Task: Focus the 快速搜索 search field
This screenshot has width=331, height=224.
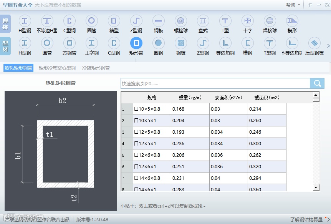Action: [x=215, y=83]
